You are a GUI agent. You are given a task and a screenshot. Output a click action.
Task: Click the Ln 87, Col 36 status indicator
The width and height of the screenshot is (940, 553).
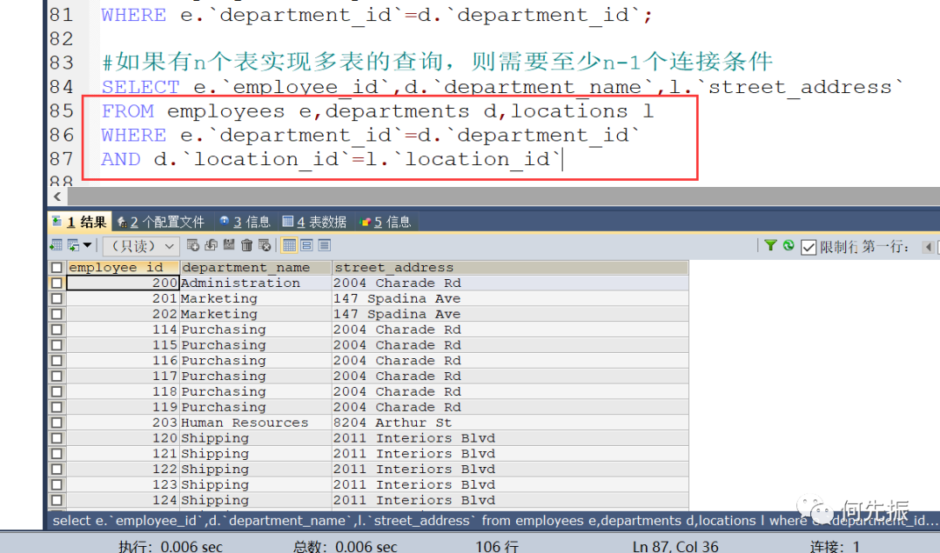[x=675, y=546]
